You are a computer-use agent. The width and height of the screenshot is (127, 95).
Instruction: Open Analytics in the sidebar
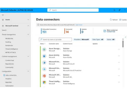tap(8, 79)
